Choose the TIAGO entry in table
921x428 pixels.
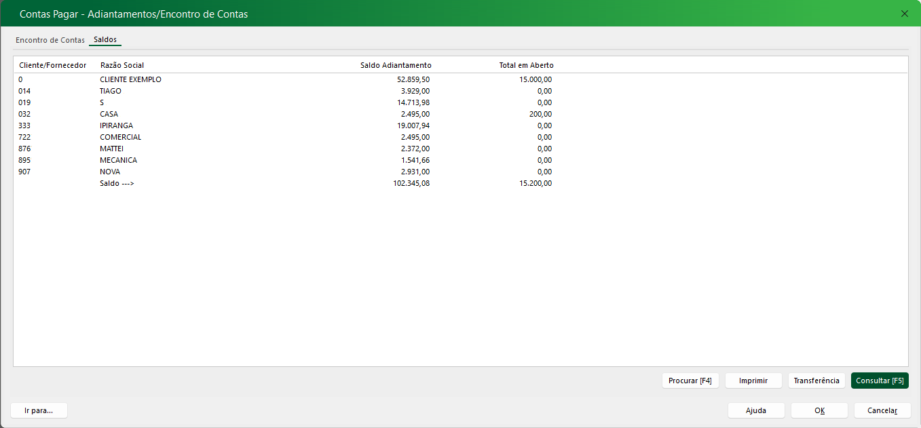click(x=111, y=91)
